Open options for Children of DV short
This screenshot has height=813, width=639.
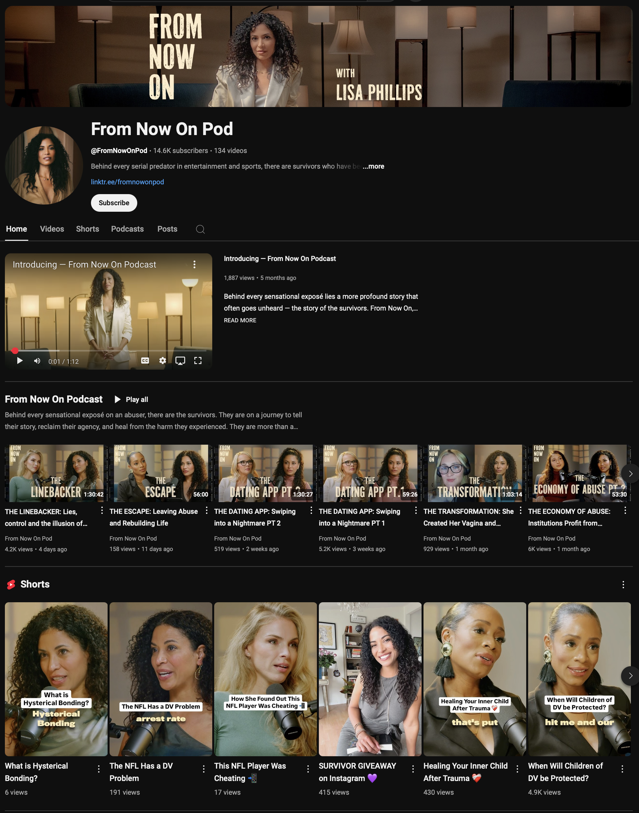(x=622, y=769)
